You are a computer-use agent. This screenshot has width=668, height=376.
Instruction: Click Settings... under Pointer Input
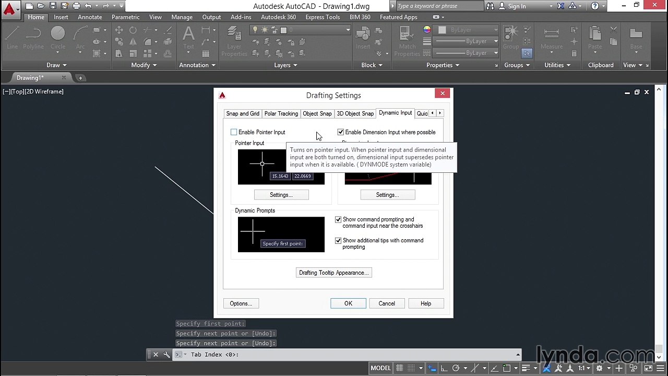click(281, 195)
